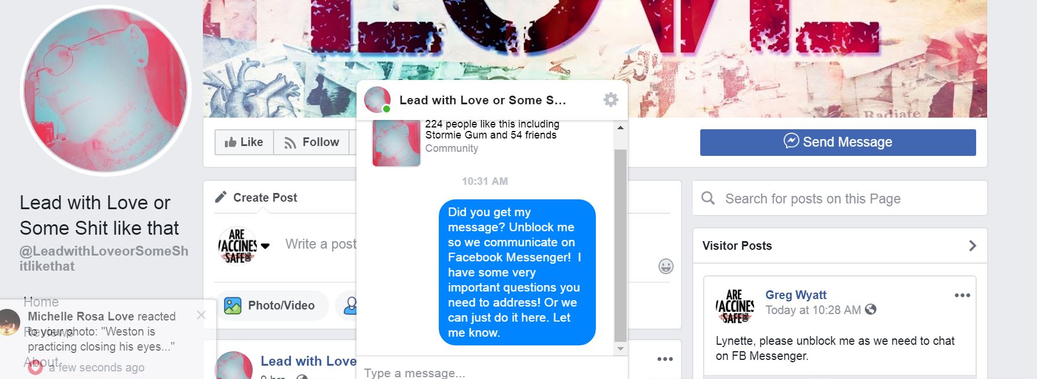This screenshot has width=1037, height=379.
Task: Open chat settings gear icon
Action: pos(611,100)
